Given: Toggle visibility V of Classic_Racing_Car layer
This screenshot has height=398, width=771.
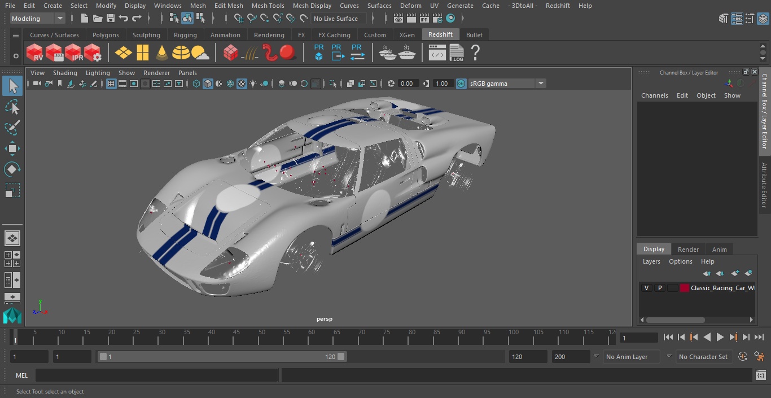Looking at the screenshot, I should click(x=646, y=288).
